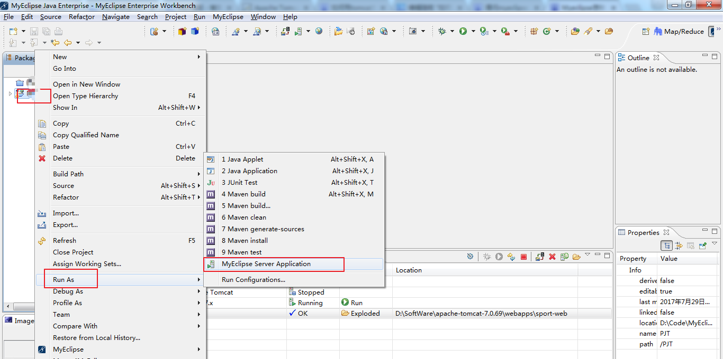The image size is (723, 359).
Task: Choose Delete from context menu
Action: pyautogui.click(x=120, y=158)
